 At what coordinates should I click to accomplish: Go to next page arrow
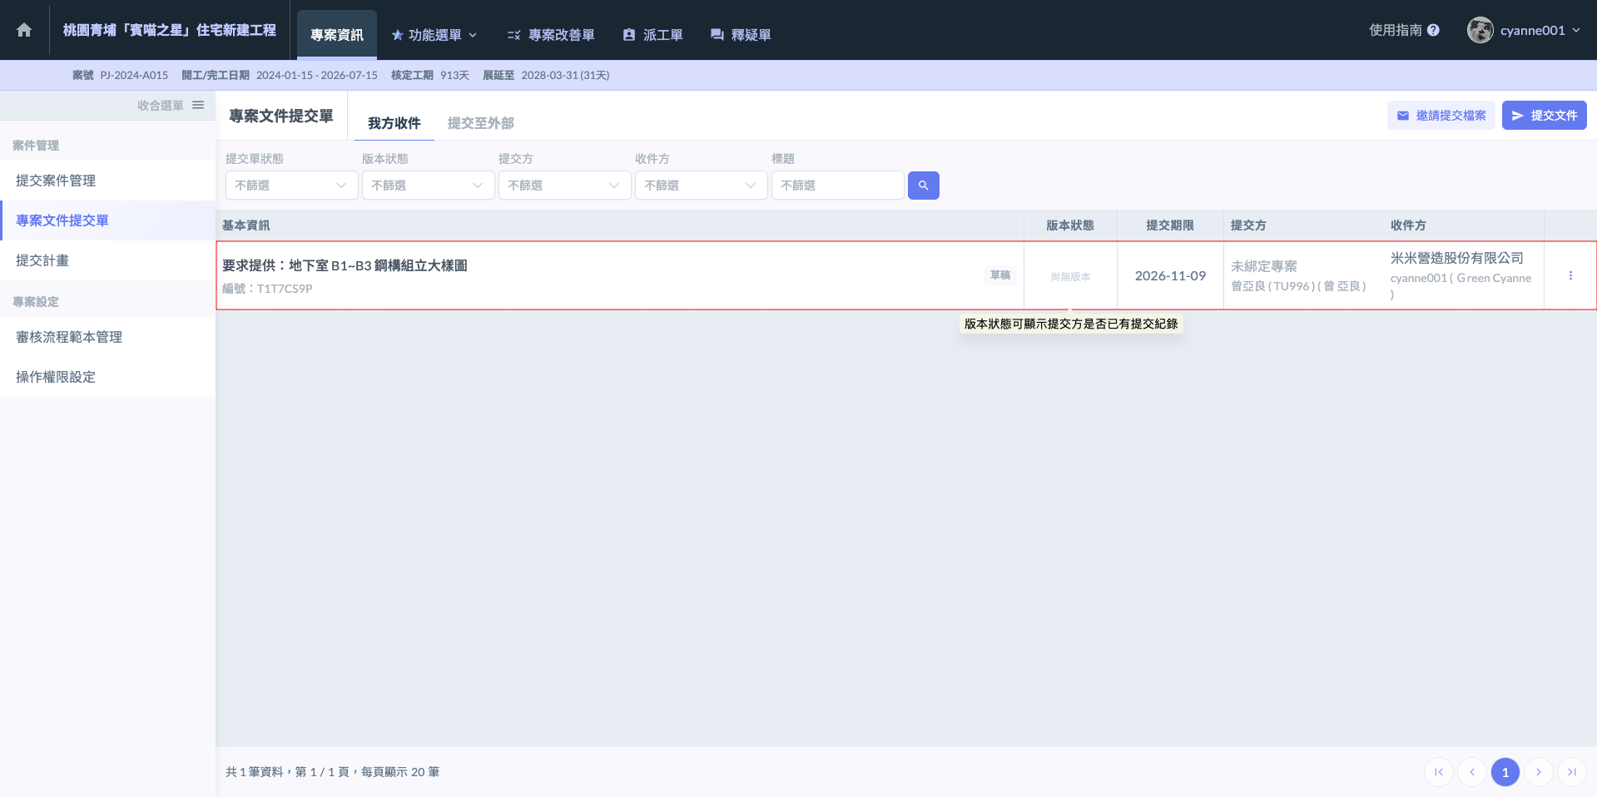(1539, 772)
